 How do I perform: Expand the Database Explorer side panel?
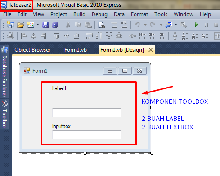[x=4, y=72]
